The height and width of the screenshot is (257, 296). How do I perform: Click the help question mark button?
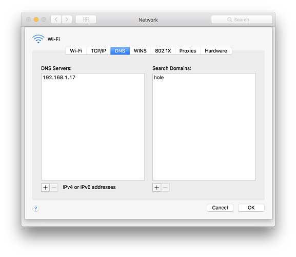(x=36, y=208)
